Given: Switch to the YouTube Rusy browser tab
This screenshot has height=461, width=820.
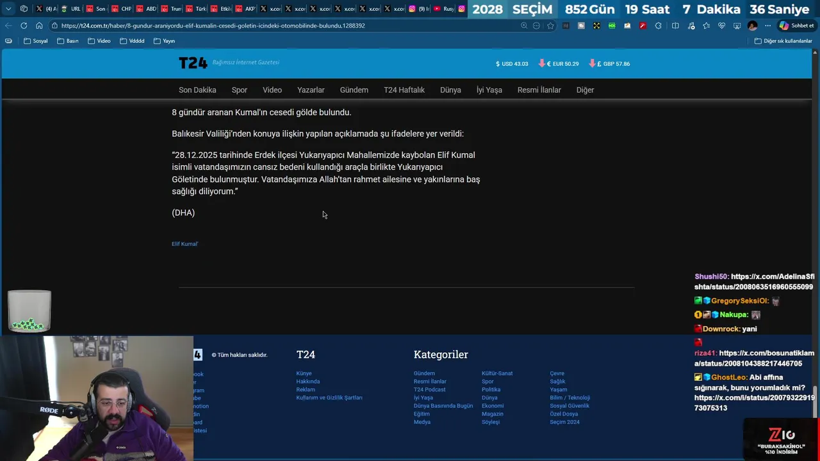Looking at the screenshot, I should point(444,9).
